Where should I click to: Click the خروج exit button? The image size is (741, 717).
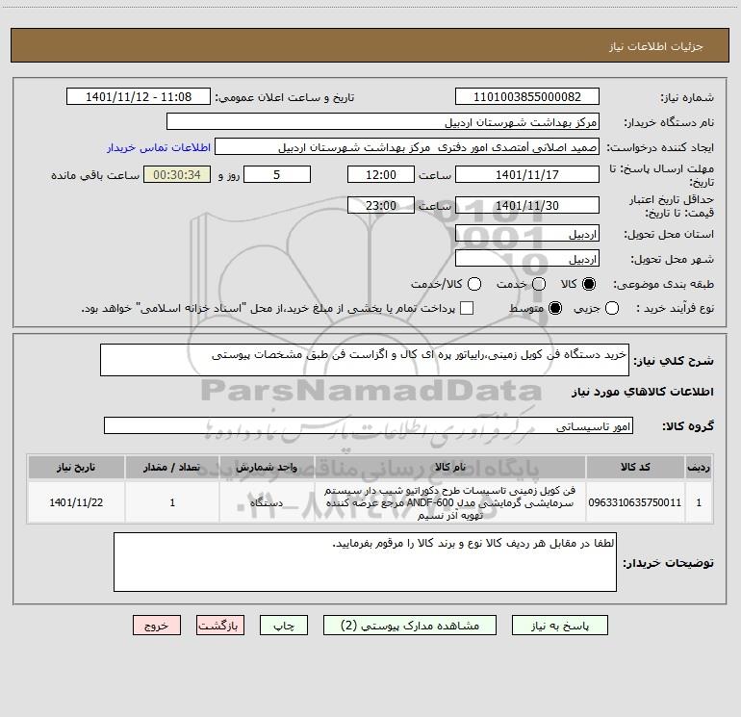click(x=157, y=626)
